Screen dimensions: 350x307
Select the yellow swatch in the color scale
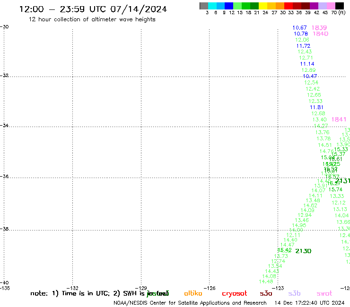pos(263,6)
